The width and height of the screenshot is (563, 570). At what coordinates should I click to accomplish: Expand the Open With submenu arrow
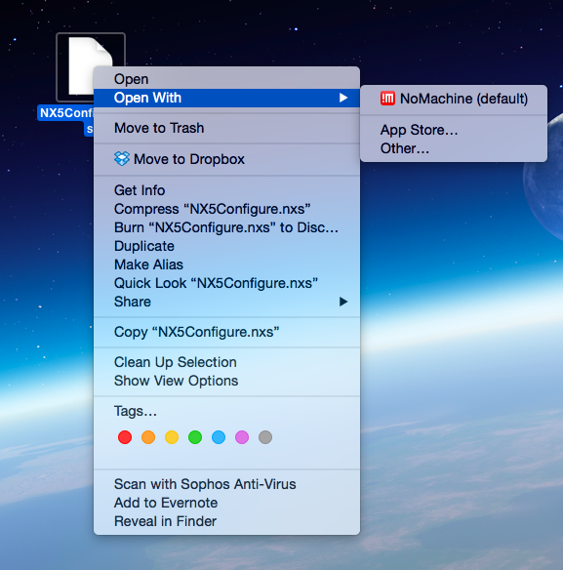point(343,98)
